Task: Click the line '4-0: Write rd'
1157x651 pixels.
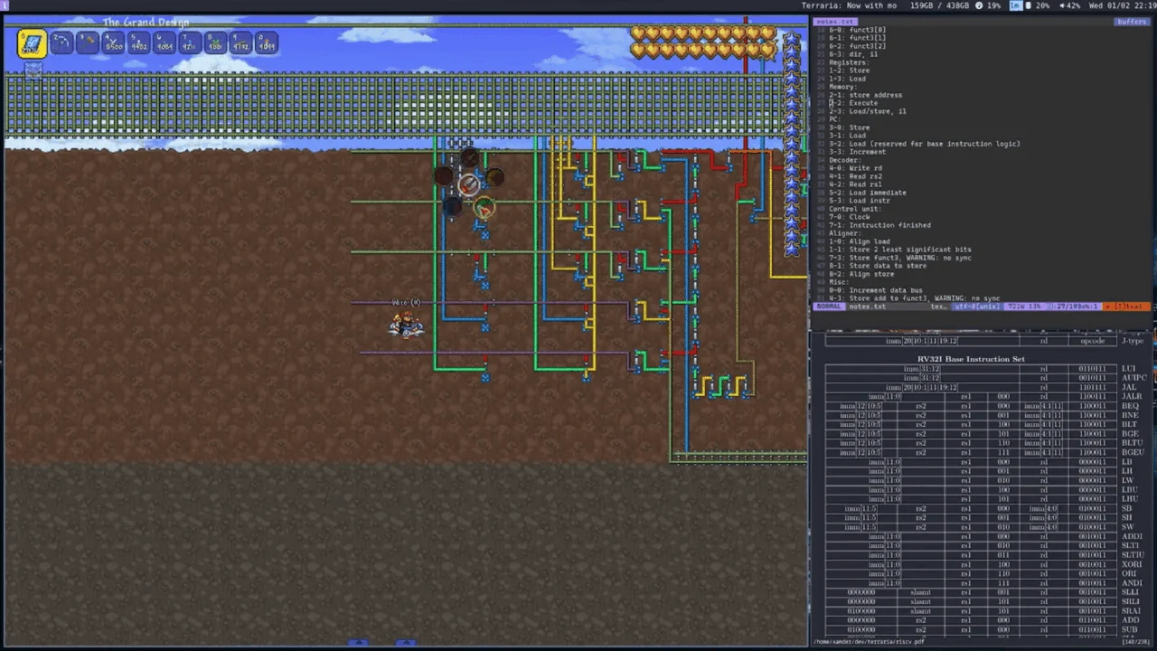Action: (855, 168)
